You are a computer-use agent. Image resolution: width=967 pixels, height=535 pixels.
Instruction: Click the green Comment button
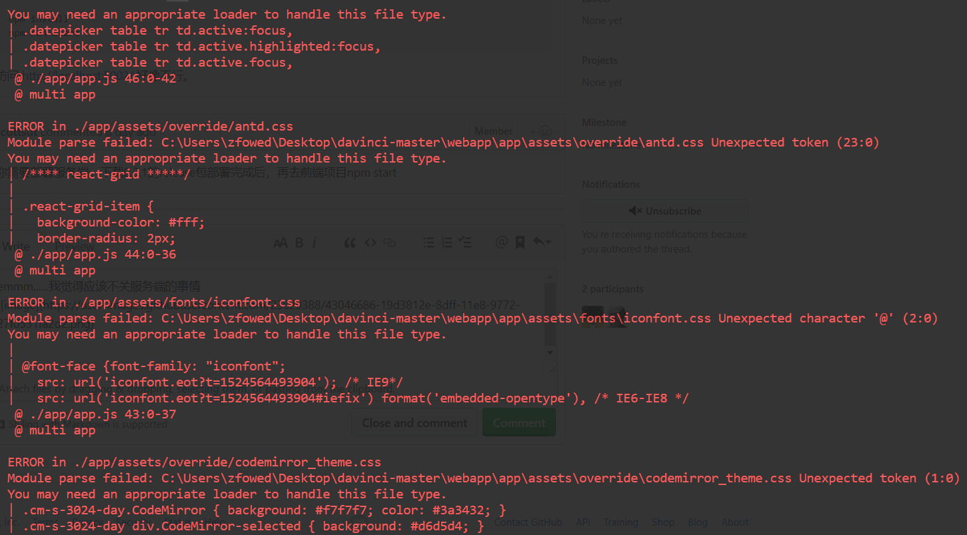click(x=518, y=422)
